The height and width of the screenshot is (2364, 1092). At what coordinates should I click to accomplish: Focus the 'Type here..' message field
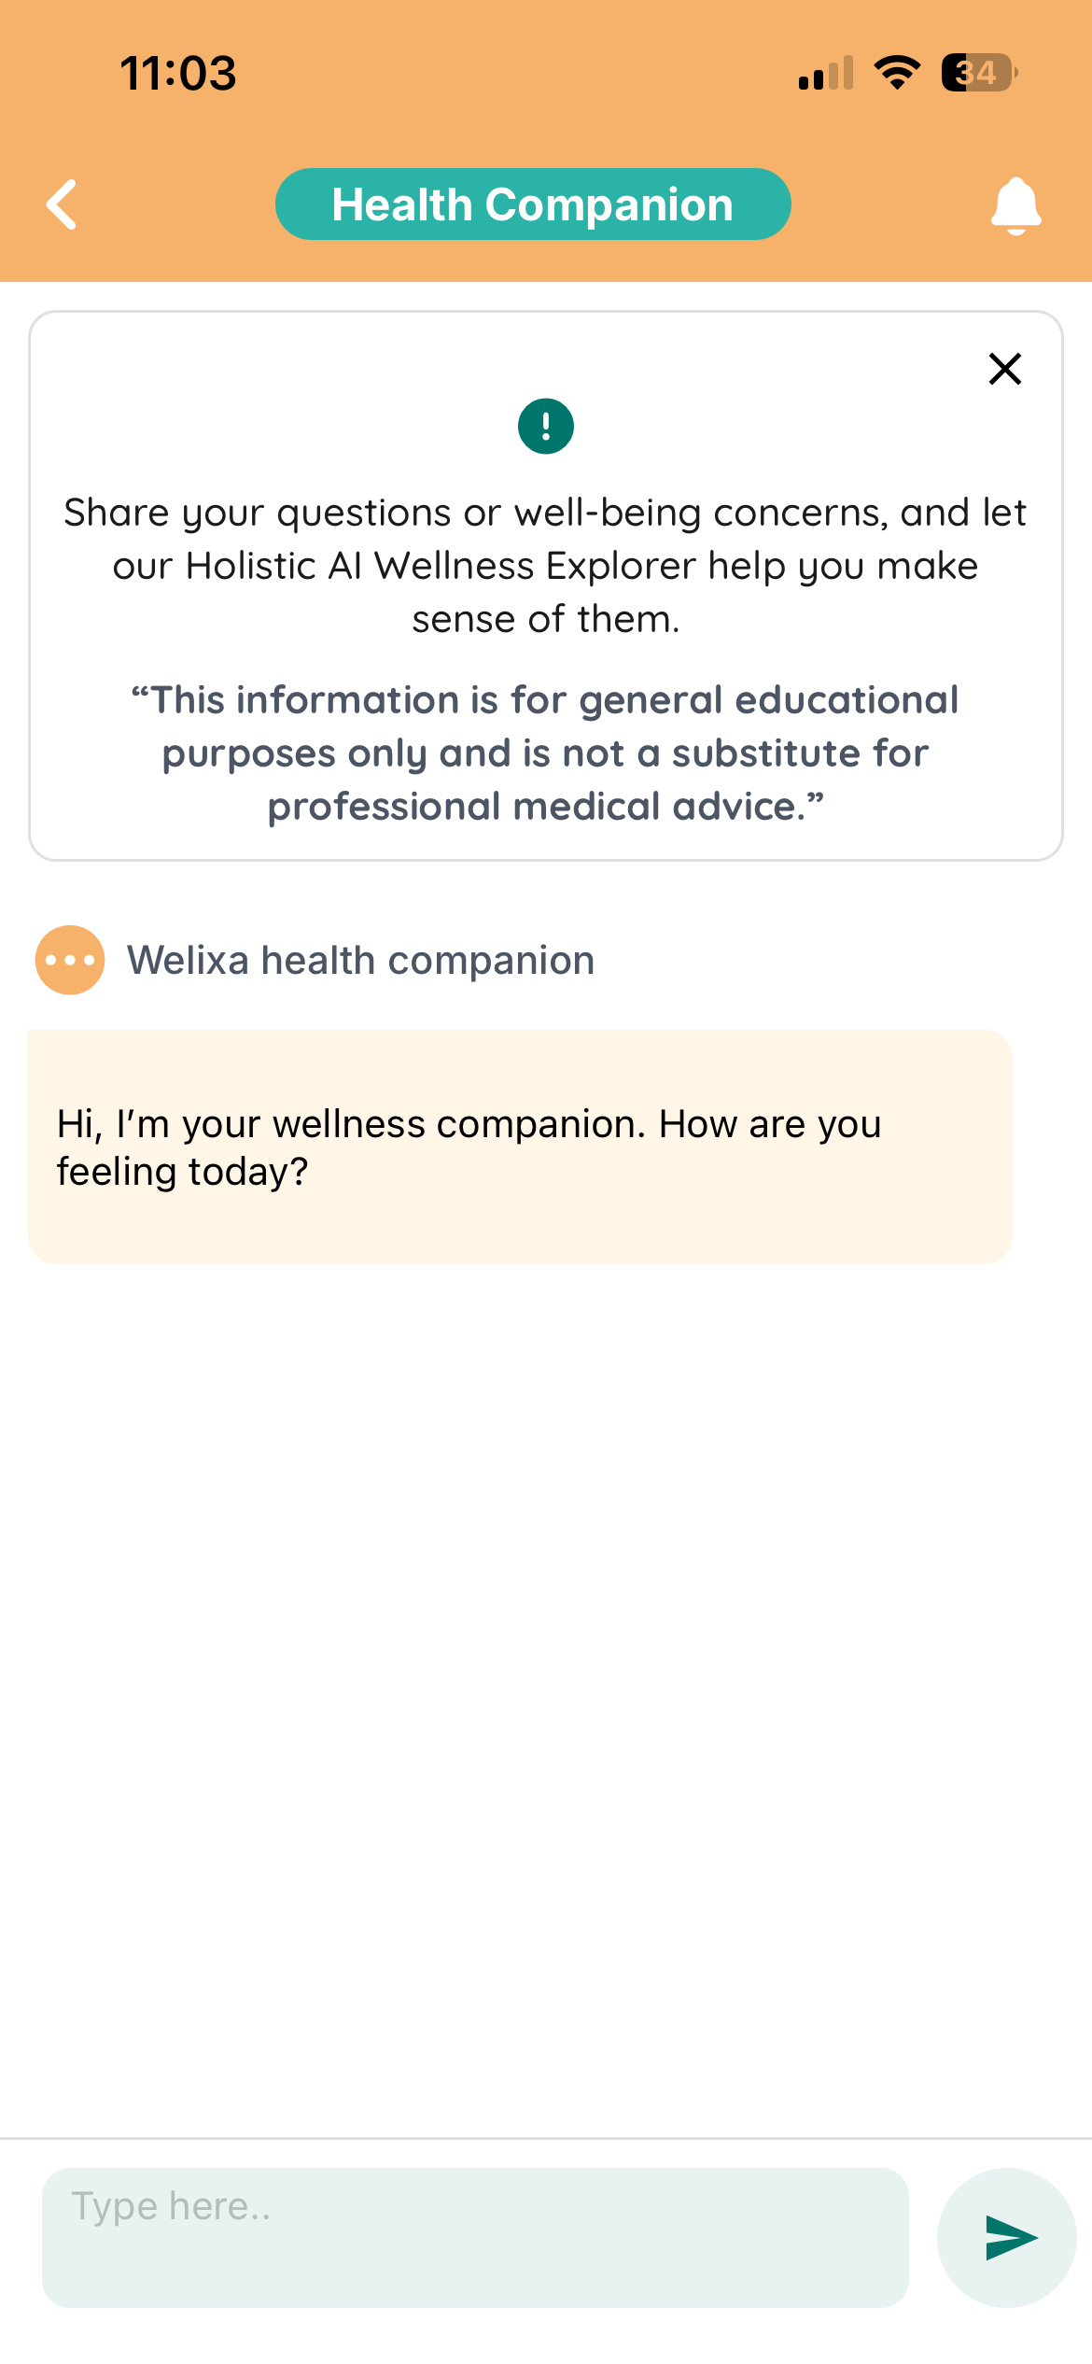point(475,2237)
